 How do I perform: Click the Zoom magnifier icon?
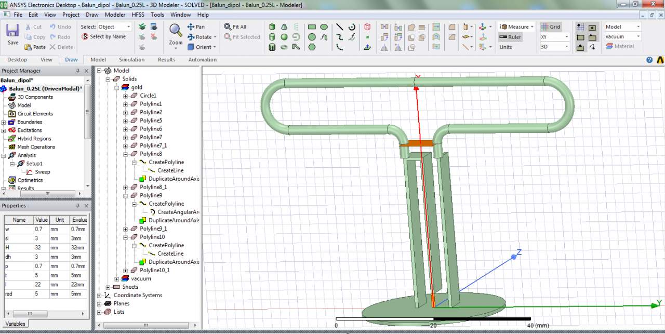coord(176,30)
